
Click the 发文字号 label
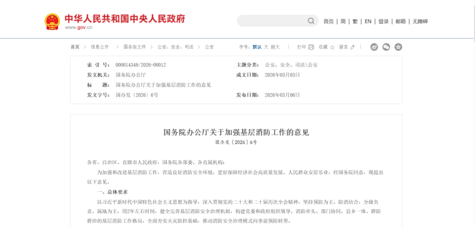(x=99, y=95)
